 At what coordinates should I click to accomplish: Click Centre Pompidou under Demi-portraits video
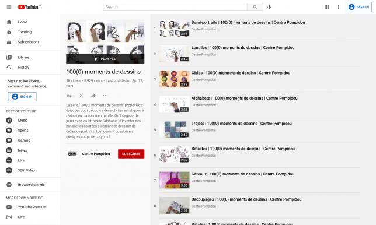pyautogui.click(x=204, y=29)
